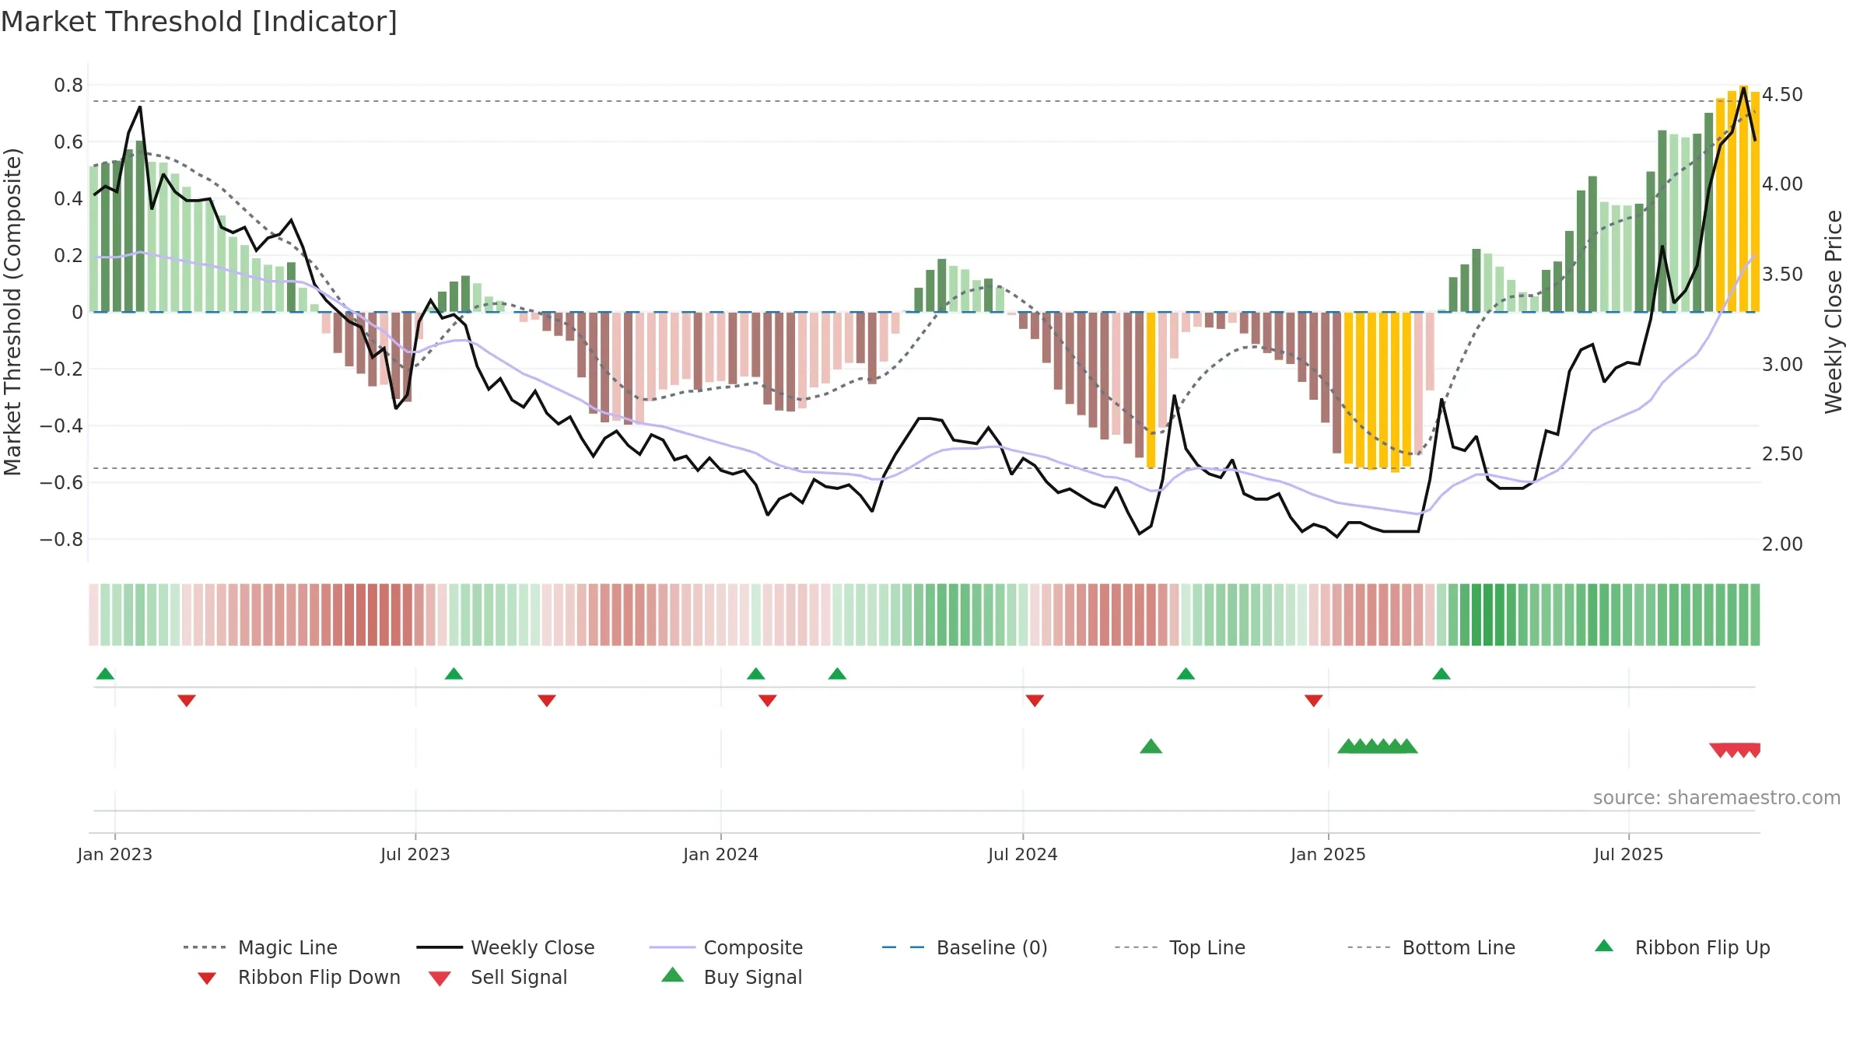Click the ribbon flip down marker near Sep 2023
The width and height of the screenshot is (1867, 1050).
coord(547,701)
